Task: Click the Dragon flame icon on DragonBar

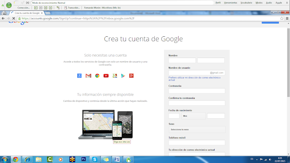Action: point(3,5)
